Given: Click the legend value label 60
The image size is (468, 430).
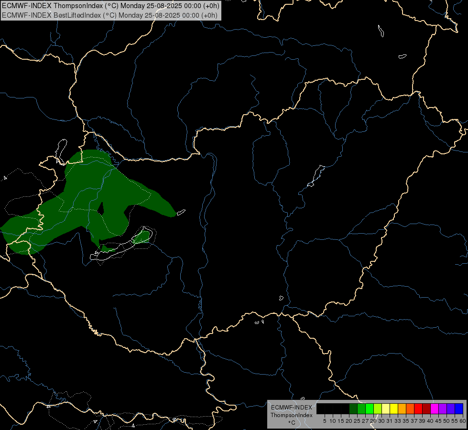Looking at the screenshot, I should (463, 421).
